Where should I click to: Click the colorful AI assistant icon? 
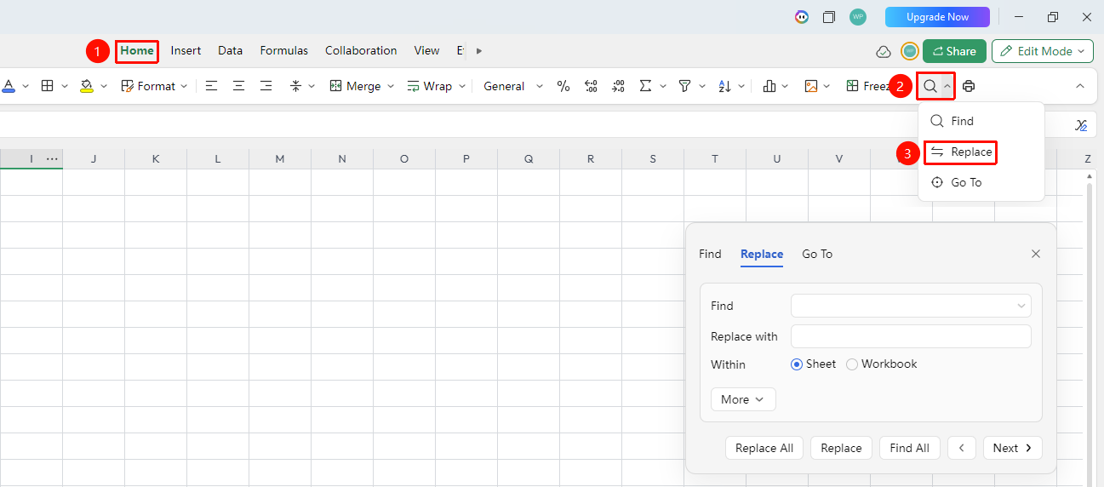coord(802,17)
